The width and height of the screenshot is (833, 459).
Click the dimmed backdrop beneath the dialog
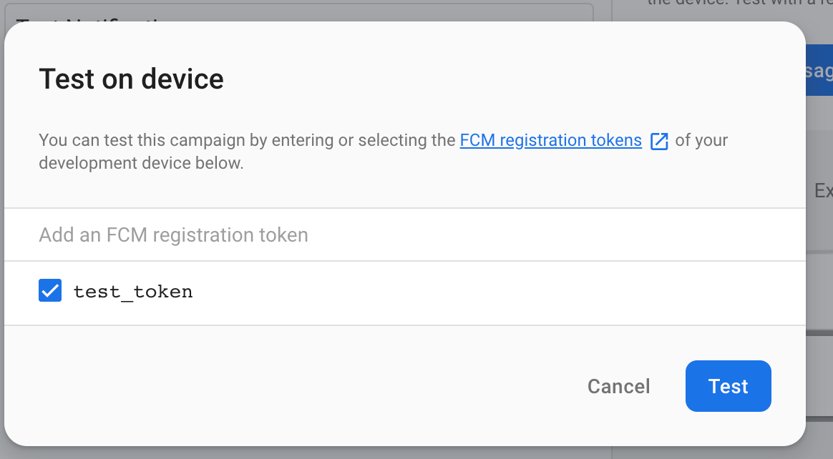429,453
